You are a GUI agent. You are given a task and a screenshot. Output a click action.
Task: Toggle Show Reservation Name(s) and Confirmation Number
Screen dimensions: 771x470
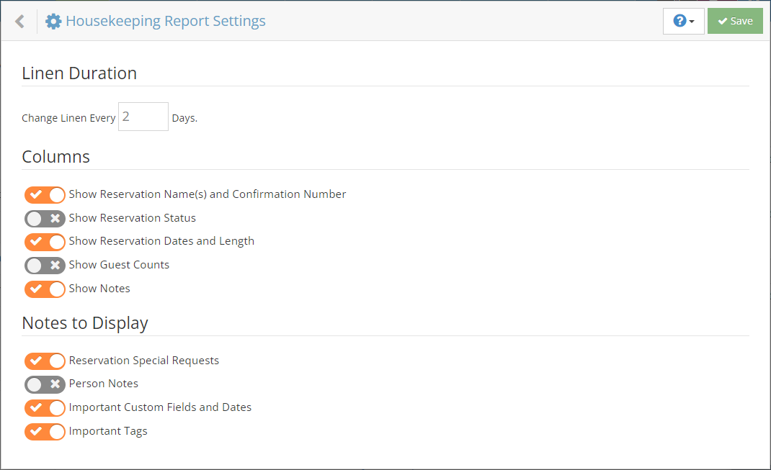pyautogui.click(x=45, y=195)
